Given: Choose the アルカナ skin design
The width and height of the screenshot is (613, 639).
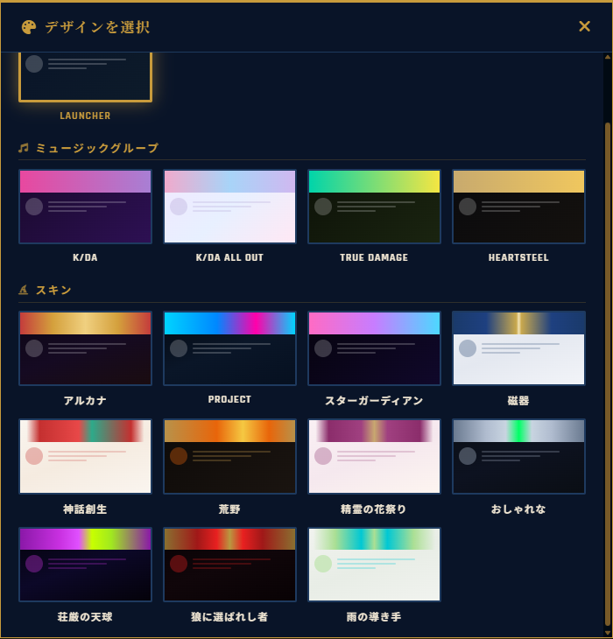Looking at the screenshot, I should pos(85,348).
